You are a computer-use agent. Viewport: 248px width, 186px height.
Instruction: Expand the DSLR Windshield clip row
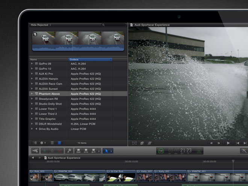coord(32,124)
